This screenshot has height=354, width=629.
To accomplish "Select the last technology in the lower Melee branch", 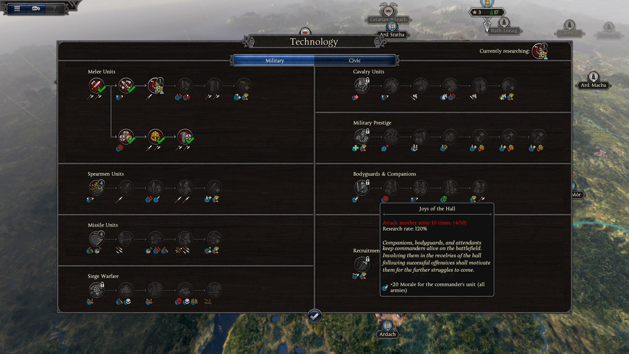I will (185, 137).
